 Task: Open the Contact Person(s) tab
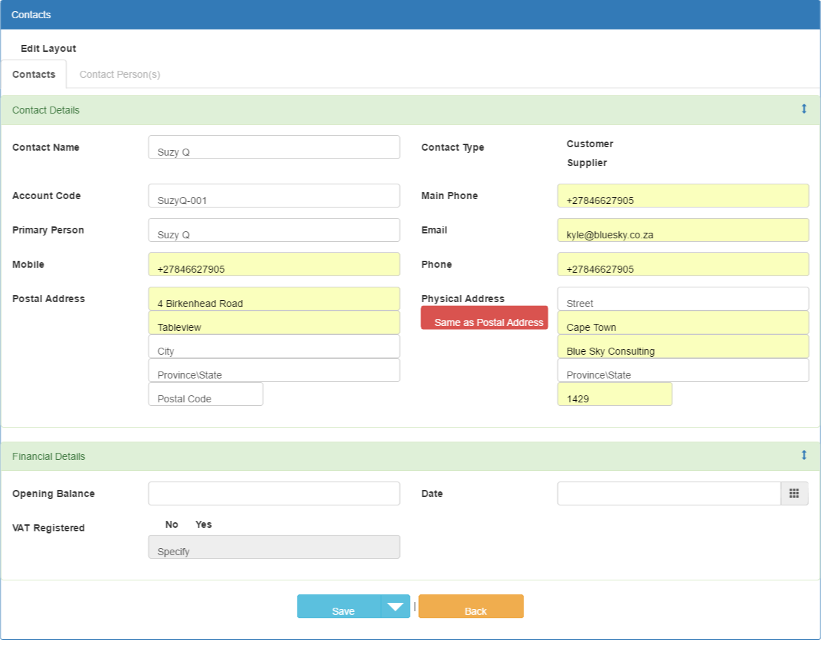pyautogui.click(x=120, y=74)
